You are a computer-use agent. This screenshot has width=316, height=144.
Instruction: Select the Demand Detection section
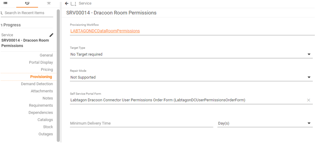click(x=37, y=84)
